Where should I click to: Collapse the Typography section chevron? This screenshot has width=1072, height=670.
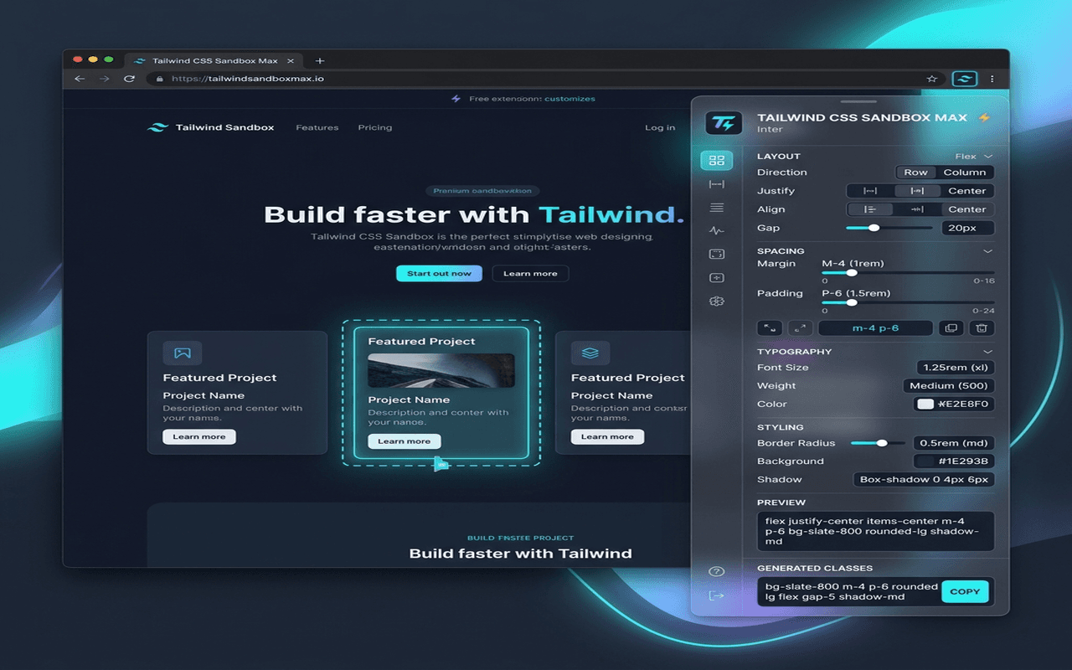pyautogui.click(x=988, y=352)
